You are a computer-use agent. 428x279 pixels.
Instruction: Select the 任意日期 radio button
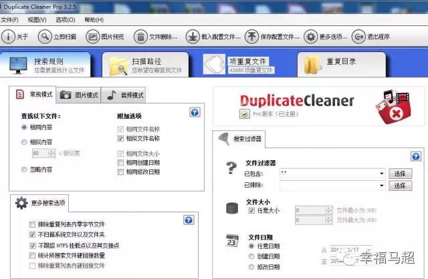[251, 246]
